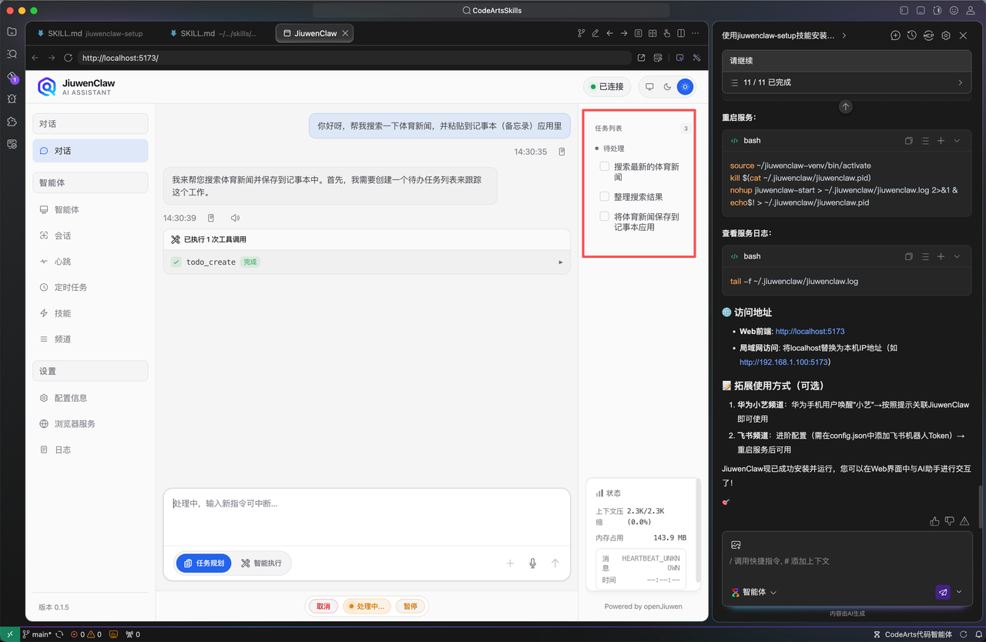Click the 已连接 connection status badge
The height and width of the screenshot is (642, 986).
point(607,87)
